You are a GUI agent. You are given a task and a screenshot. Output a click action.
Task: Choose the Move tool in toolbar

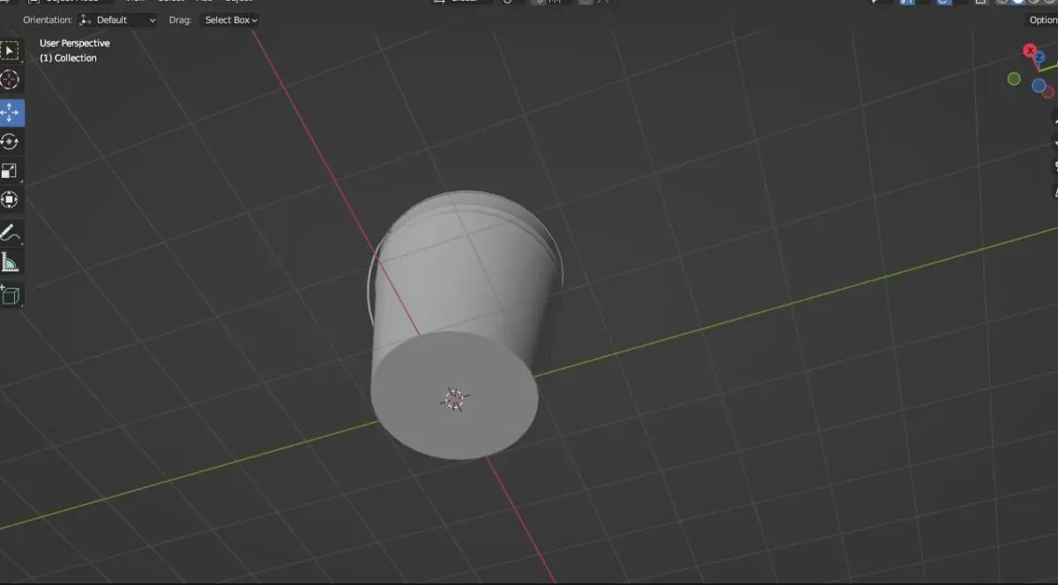click(11, 112)
